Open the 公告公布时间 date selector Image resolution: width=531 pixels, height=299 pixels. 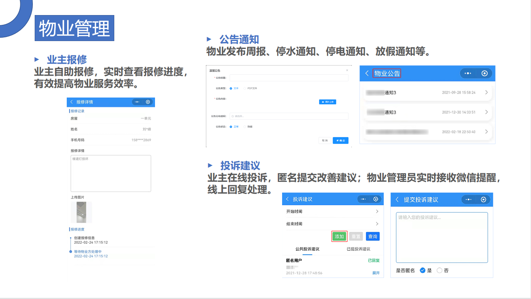coord(289,116)
